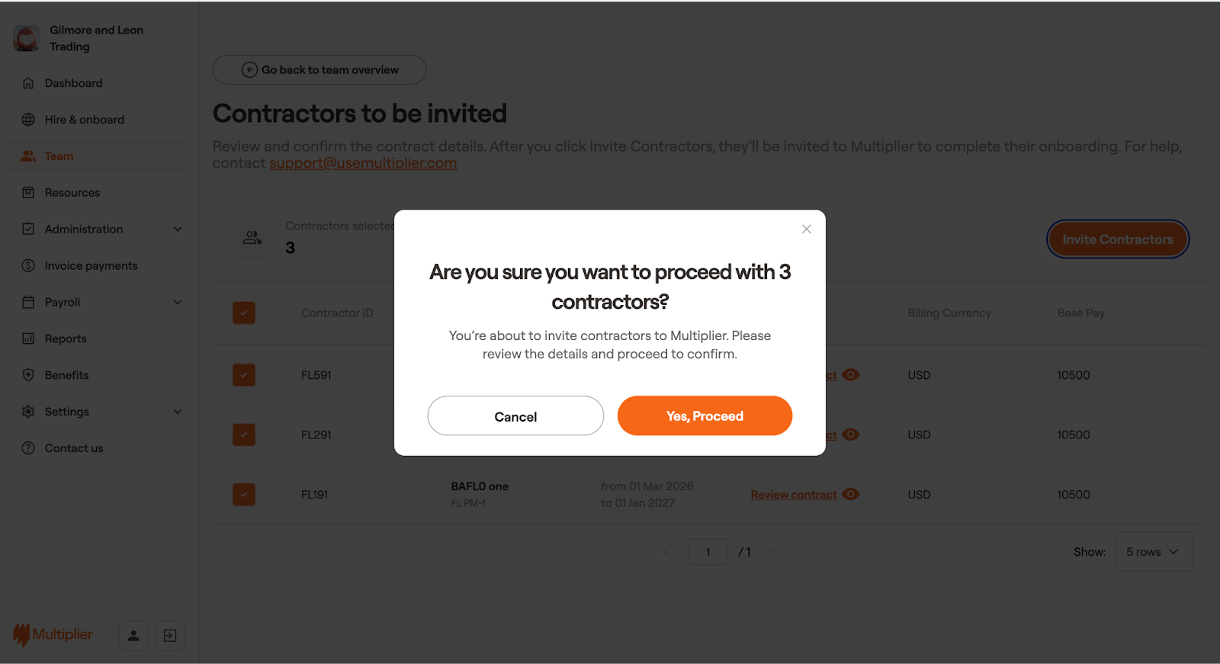Viewport: 1220px width, 664px height.
Task: Click the page number input field
Action: click(708, 552)
